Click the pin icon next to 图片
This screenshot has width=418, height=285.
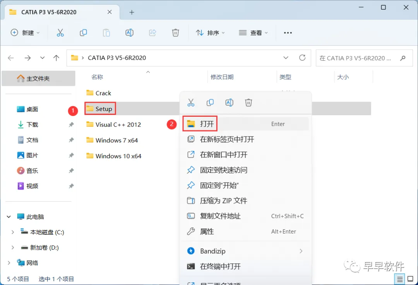71,155
